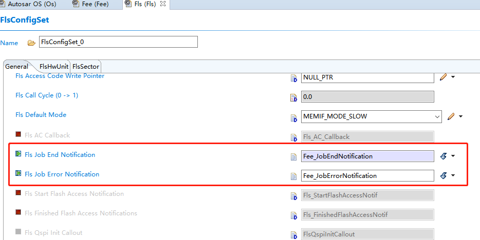480x240 pixels.
Task: Click the Fls Qspi Init Callout label
Action: 53,233
